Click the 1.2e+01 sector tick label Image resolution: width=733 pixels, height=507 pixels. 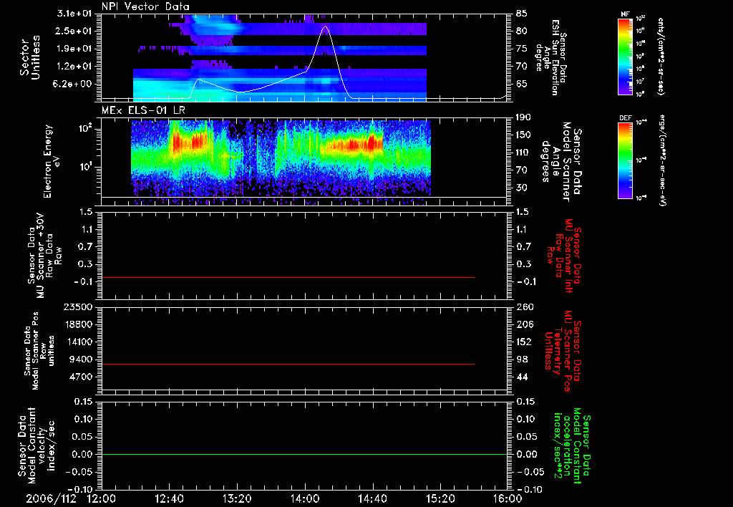point(74,67)
